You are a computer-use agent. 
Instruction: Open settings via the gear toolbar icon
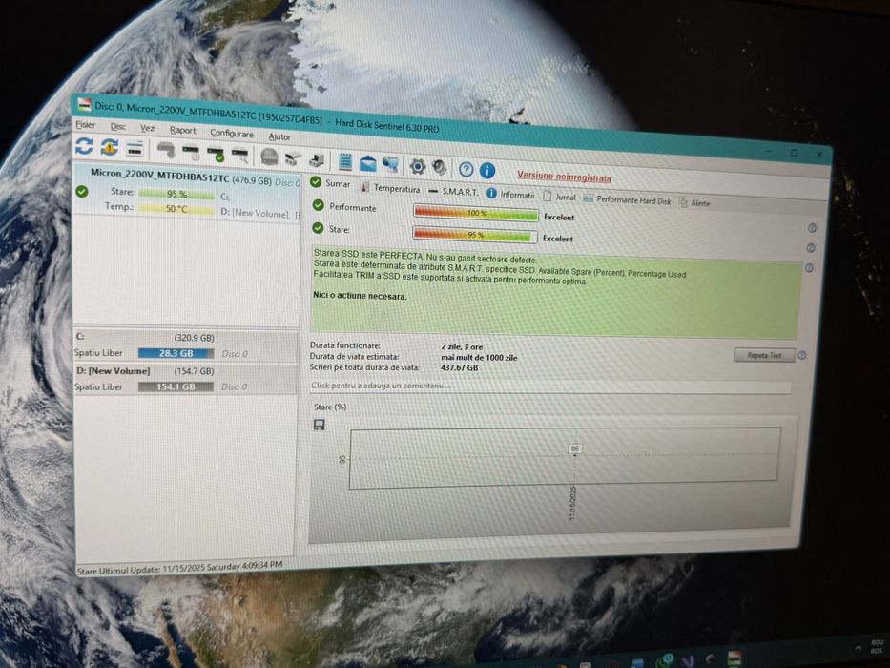click(417, 166)
